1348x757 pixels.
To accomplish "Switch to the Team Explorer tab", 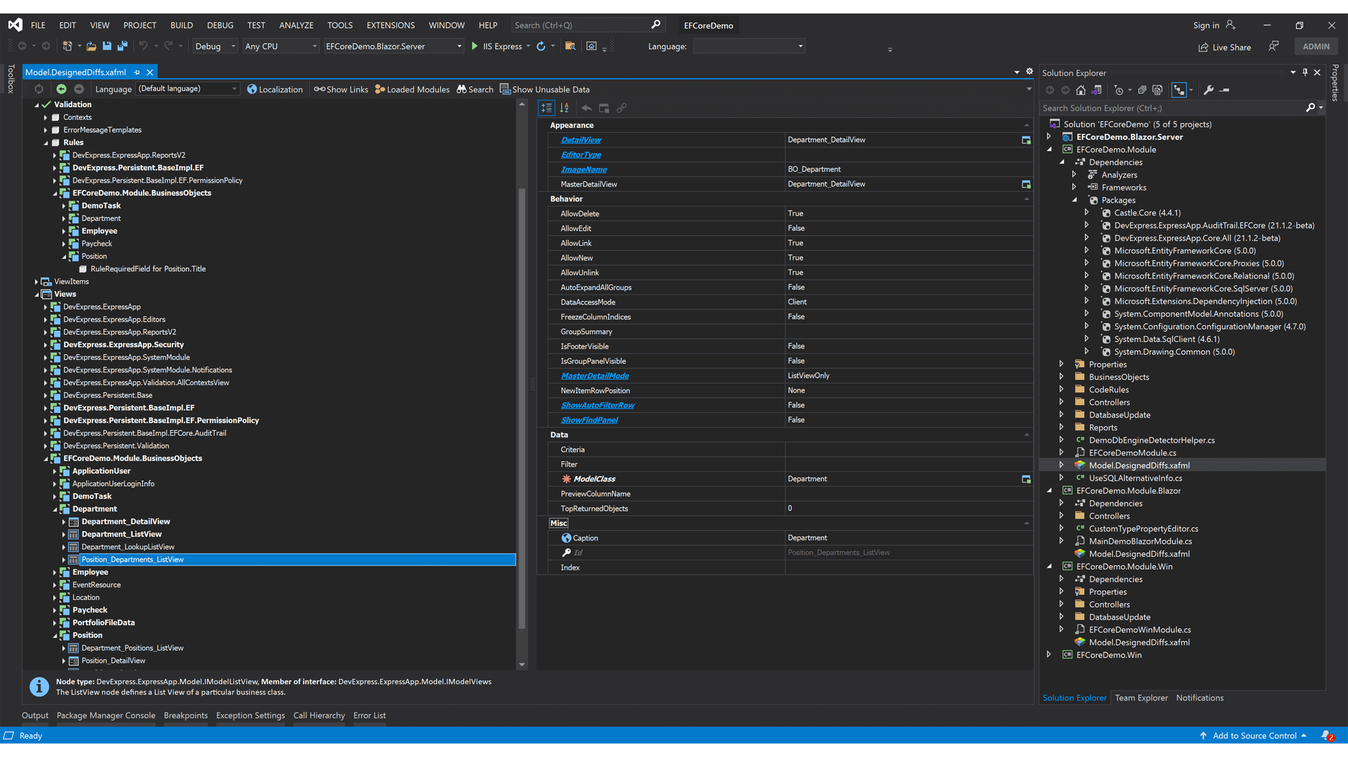I will click(1141, 697).
